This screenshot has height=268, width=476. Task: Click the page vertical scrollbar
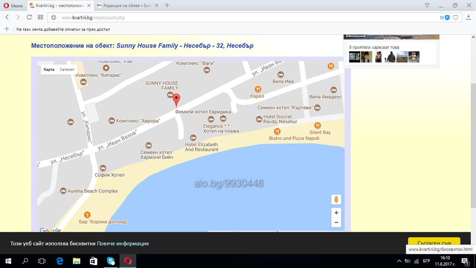[473, 145]
